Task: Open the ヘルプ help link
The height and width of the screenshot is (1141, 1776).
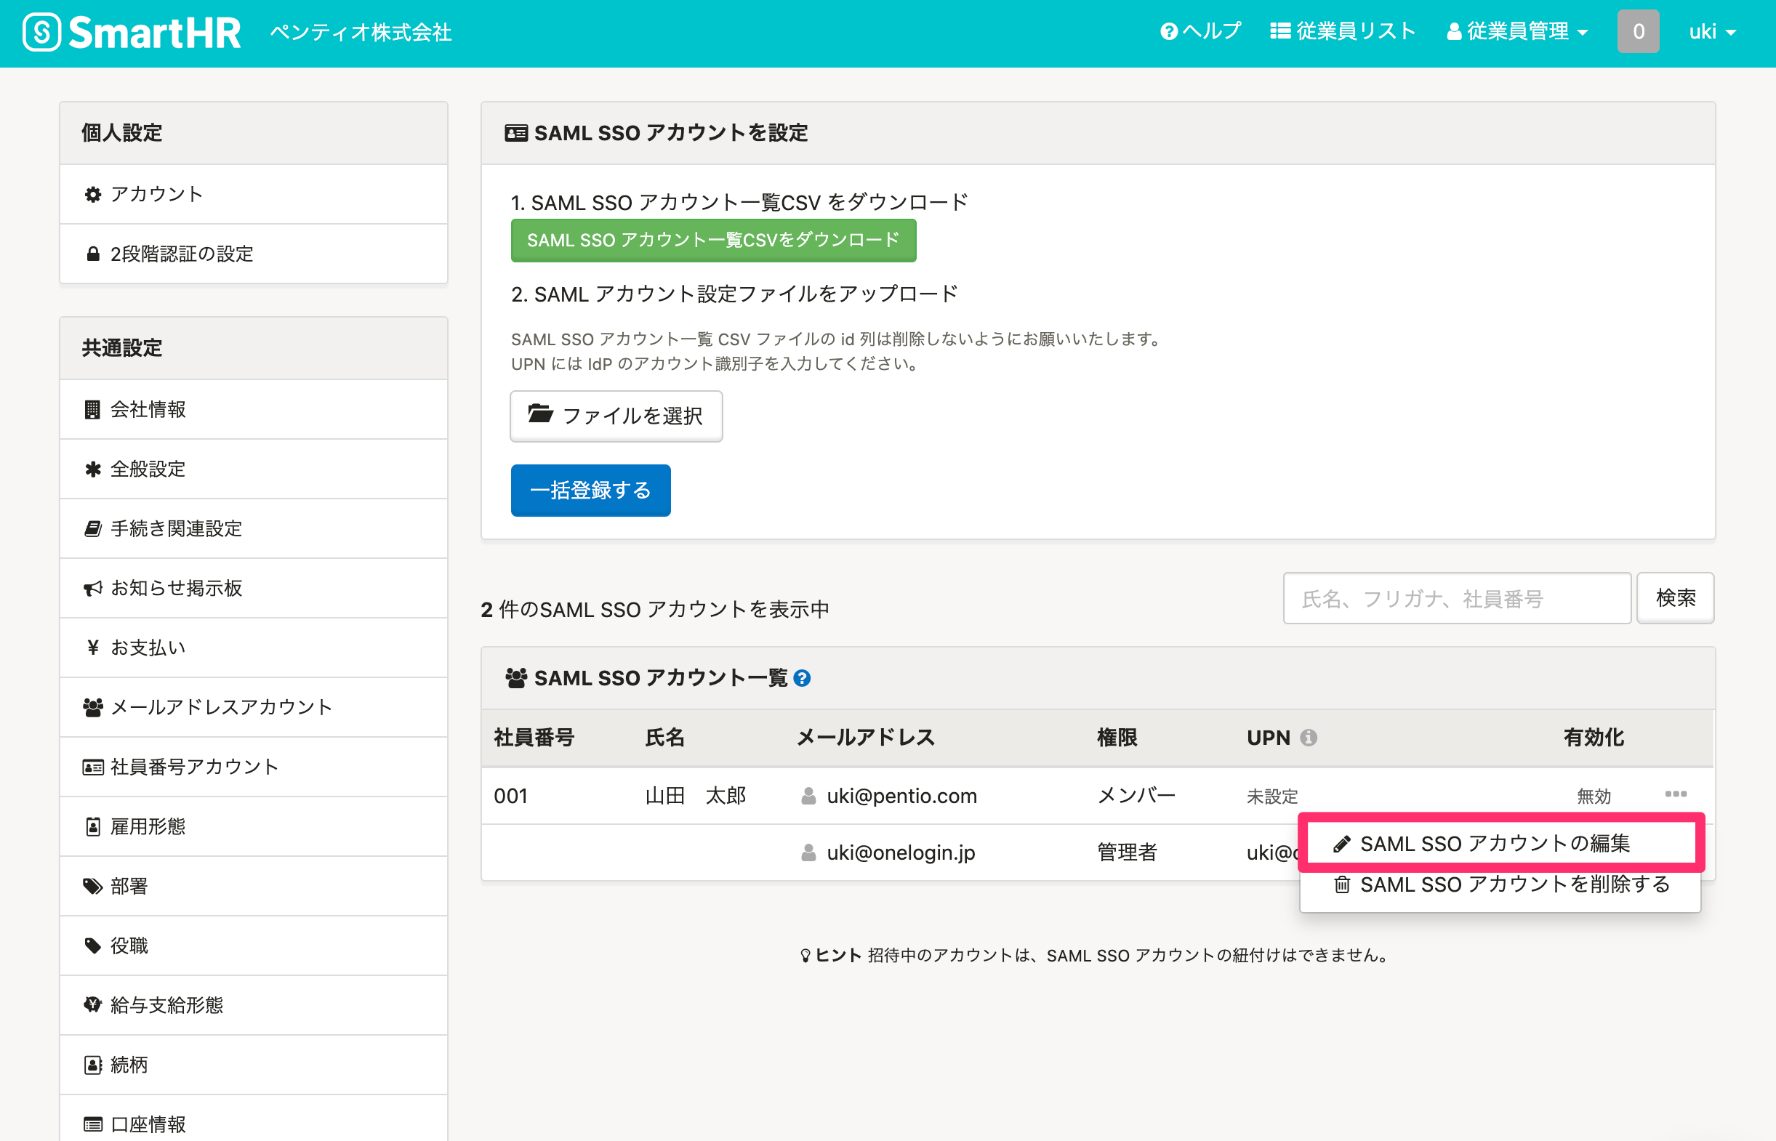Action: tap(1200, 31)
